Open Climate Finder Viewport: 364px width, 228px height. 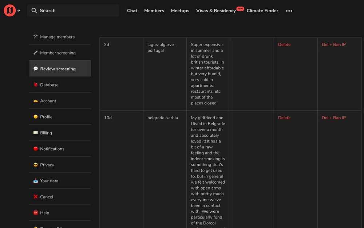point(262,11)
